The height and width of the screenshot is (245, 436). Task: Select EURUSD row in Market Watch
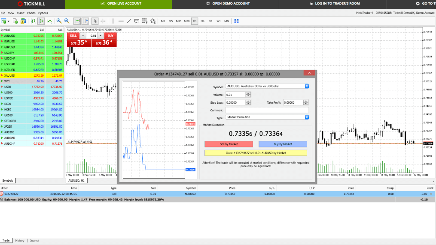[x=32, y=41]
